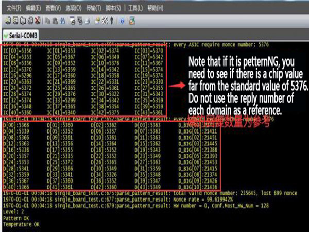Image resolution: width=309 pixels, height=232 pixels.
Task: Click the 'Conf.Most_HW_Num = 128' text
Action: click(x=240, y=206)
